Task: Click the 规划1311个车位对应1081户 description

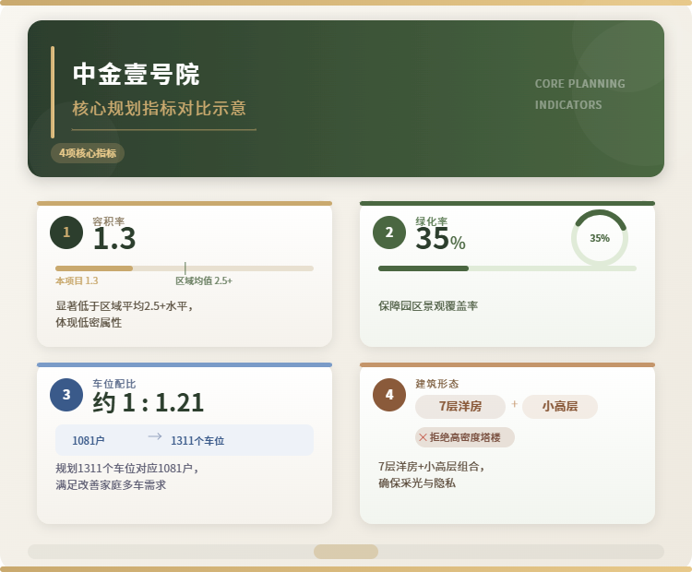Action: (x=127, y=469)
